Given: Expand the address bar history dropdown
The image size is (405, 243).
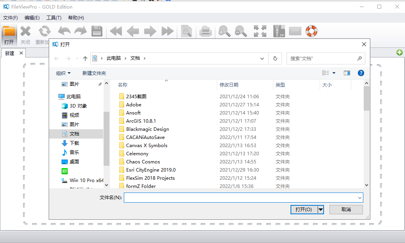Looking at the screenshot, I should [262, 59].
